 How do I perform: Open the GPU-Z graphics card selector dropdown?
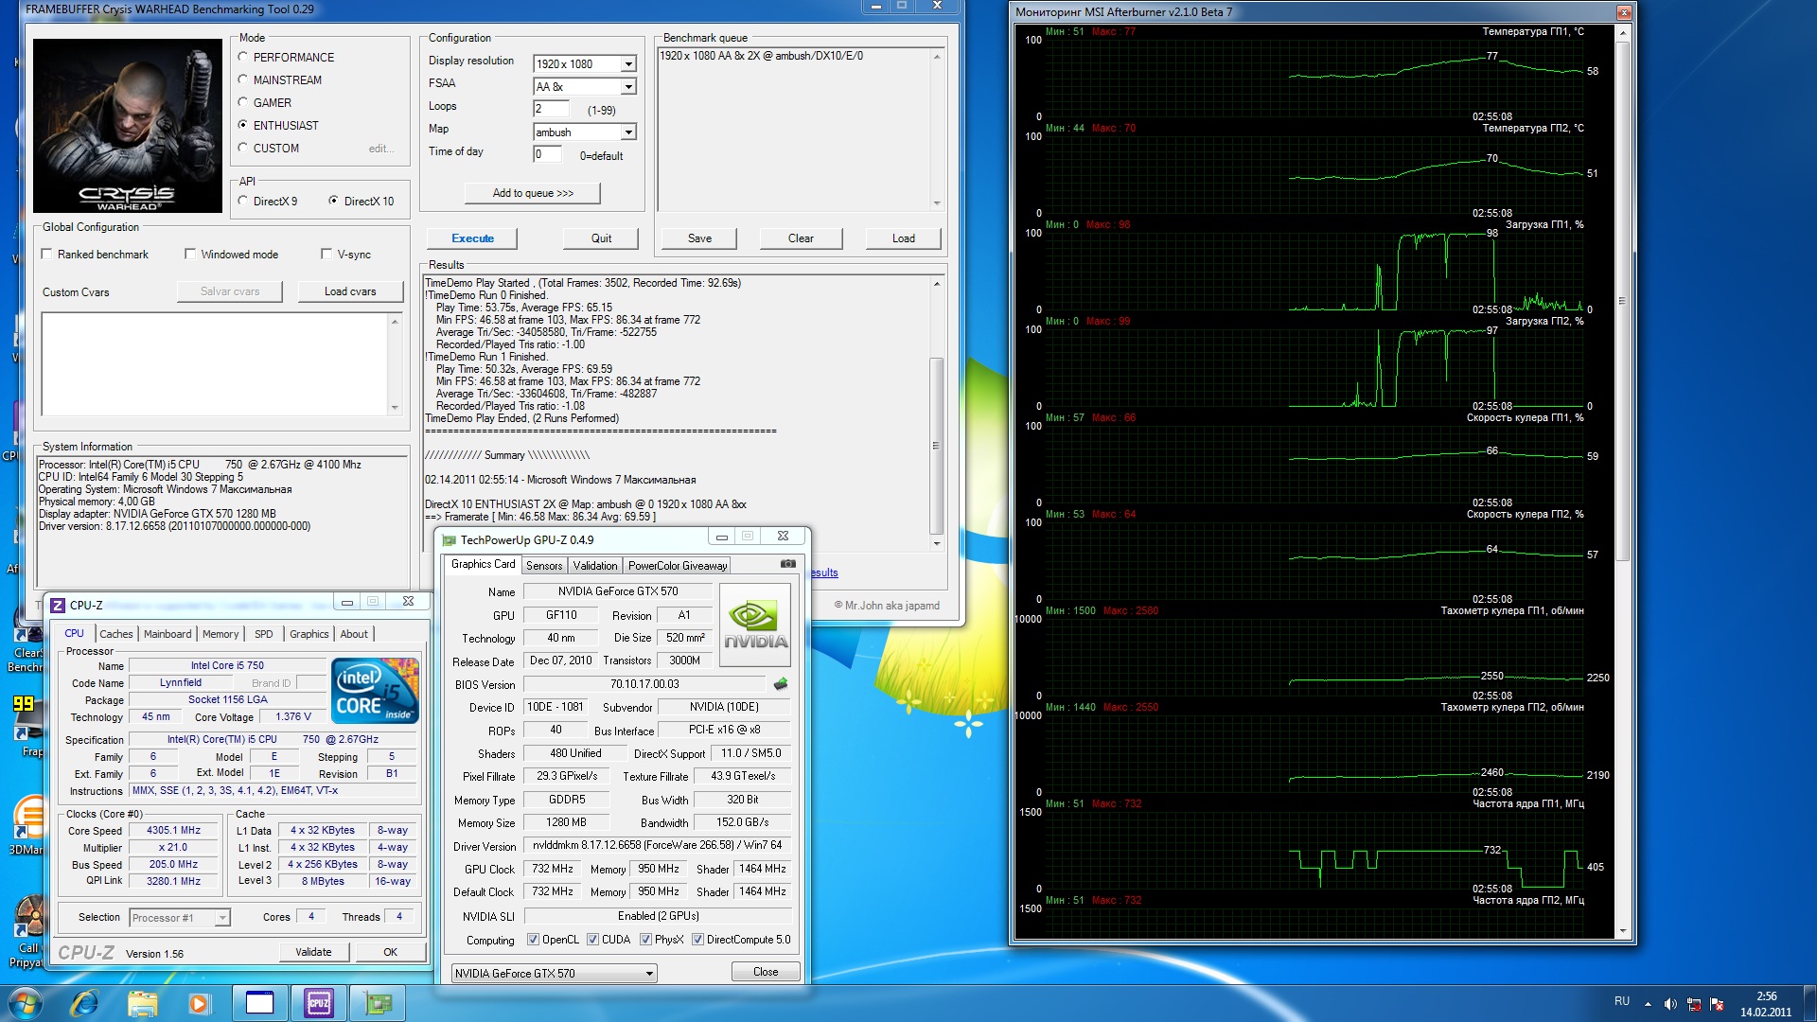554,973
